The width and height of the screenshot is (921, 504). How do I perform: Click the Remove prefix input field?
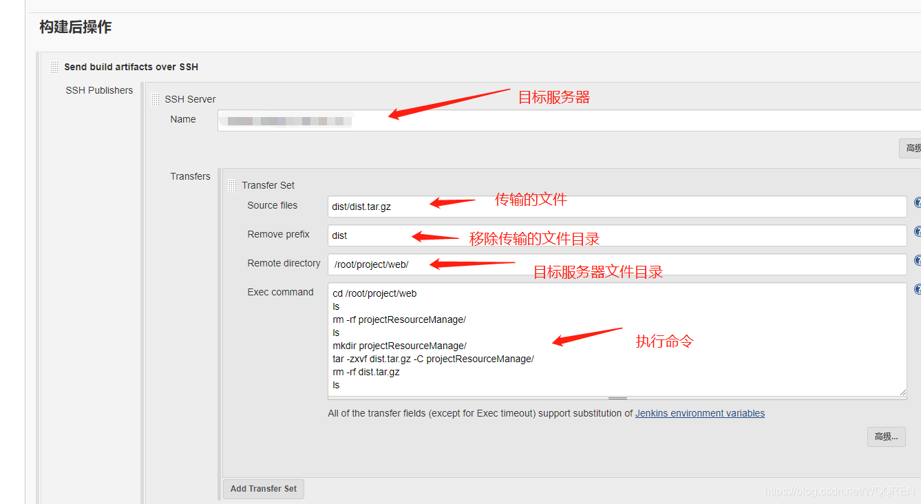click(617, 235)
